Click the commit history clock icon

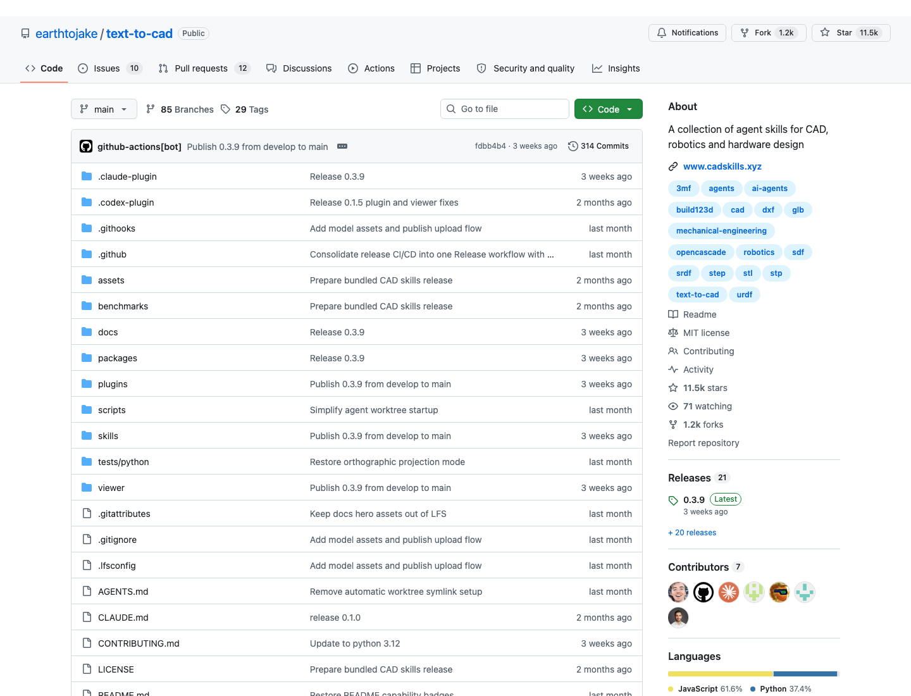click(x=573, y=146)
